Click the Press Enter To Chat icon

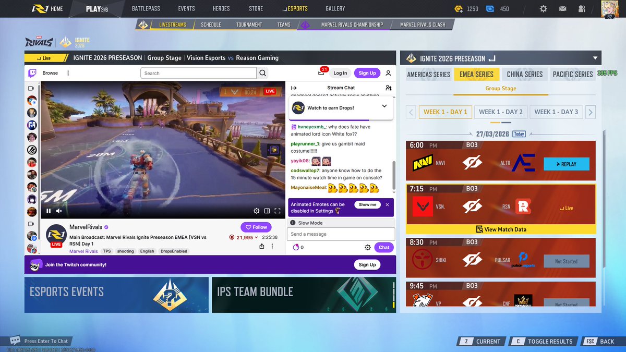tap(15, 341)
